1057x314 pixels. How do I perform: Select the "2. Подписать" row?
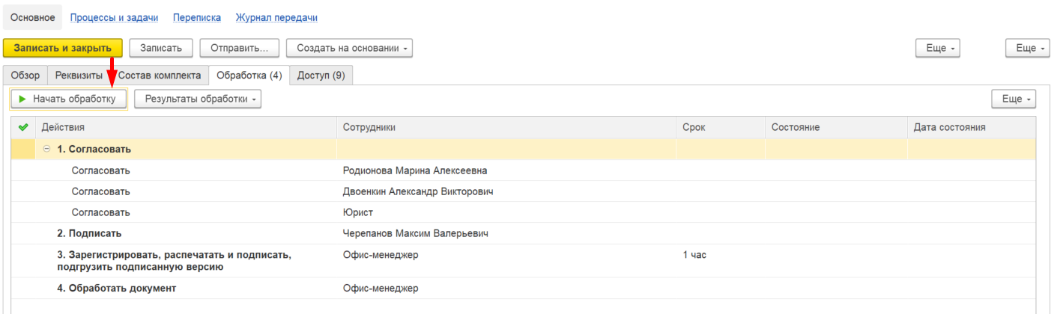[x=524, y=233]
